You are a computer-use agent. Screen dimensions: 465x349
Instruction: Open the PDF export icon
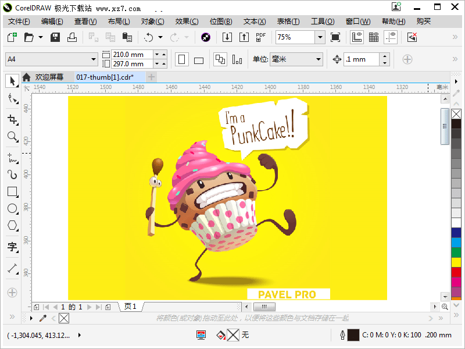[260, 37]
